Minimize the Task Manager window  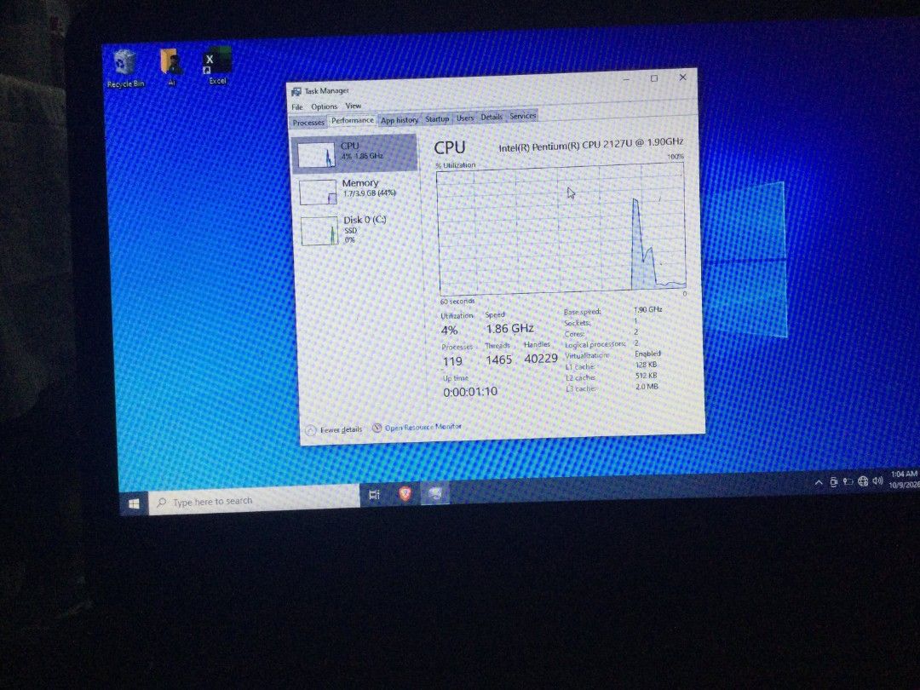[627, 79]
